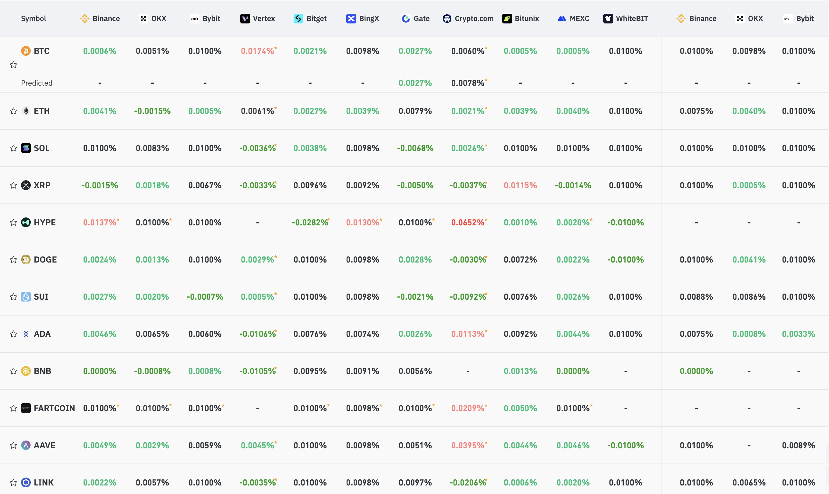Click the HYPE token icon
The height and width of the screenshot is (494, 829).
point(26,222)
